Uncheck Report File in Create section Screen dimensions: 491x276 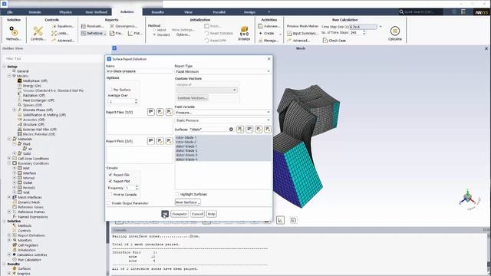pos(110,175)
